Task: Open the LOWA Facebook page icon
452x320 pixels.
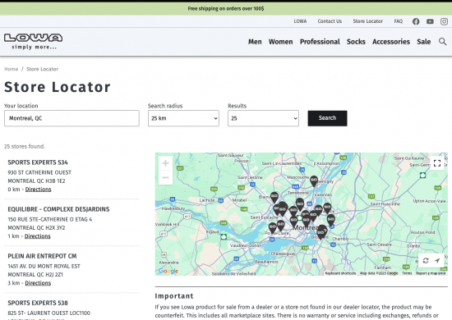Action: (416, 21)
